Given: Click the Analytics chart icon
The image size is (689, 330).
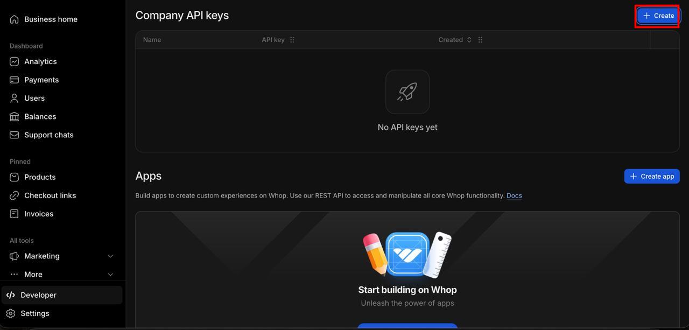Looking at the screenshot, I should pos(14,61).
